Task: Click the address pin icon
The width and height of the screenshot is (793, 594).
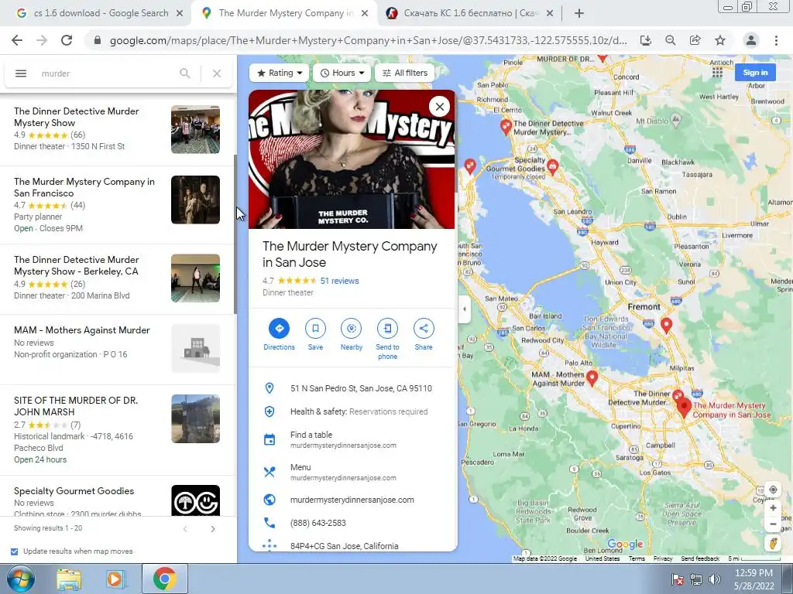Action: [269, 388]
